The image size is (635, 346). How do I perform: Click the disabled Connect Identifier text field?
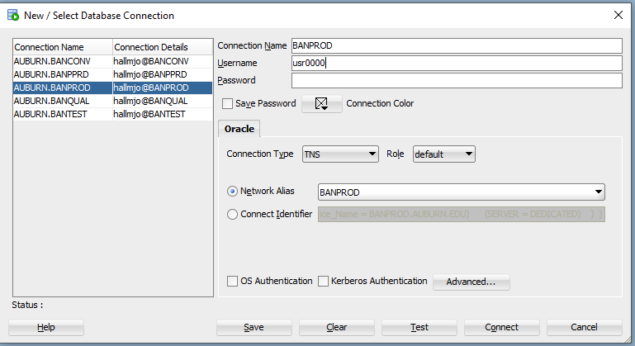462,215
